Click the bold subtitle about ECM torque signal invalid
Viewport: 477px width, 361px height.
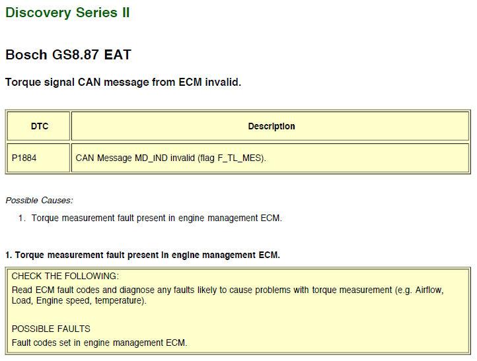tap(123, 83)
